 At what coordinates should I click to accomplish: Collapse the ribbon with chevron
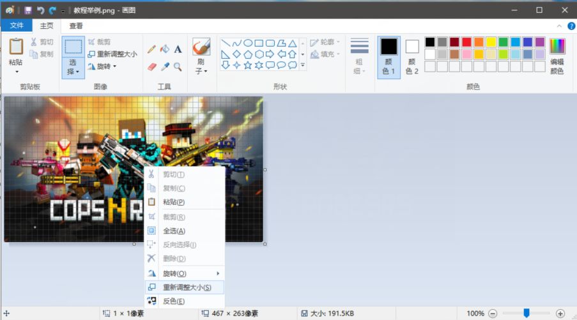pyautogui.click(x=559, y=26)
